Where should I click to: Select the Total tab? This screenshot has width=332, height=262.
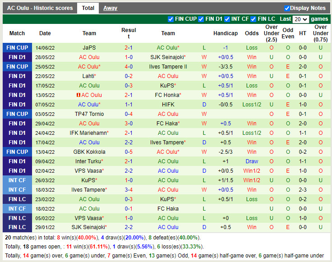tap(88, 8)
